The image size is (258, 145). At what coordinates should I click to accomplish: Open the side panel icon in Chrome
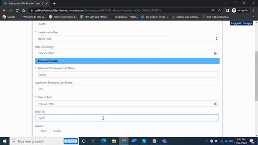coord(227,10)
